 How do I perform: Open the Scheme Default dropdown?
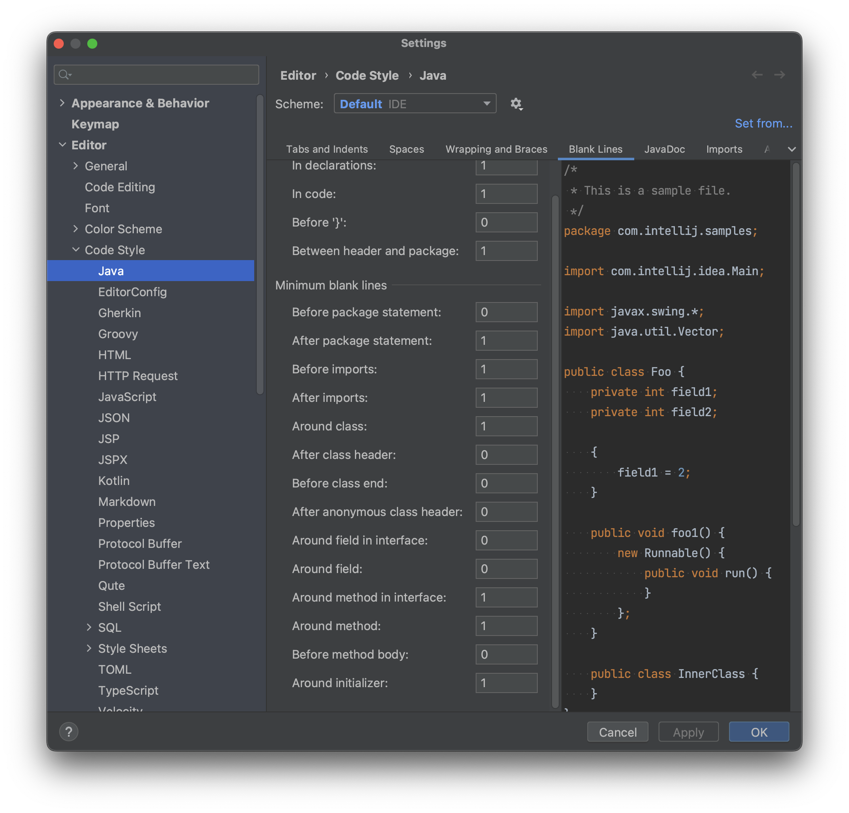(414, 104)
